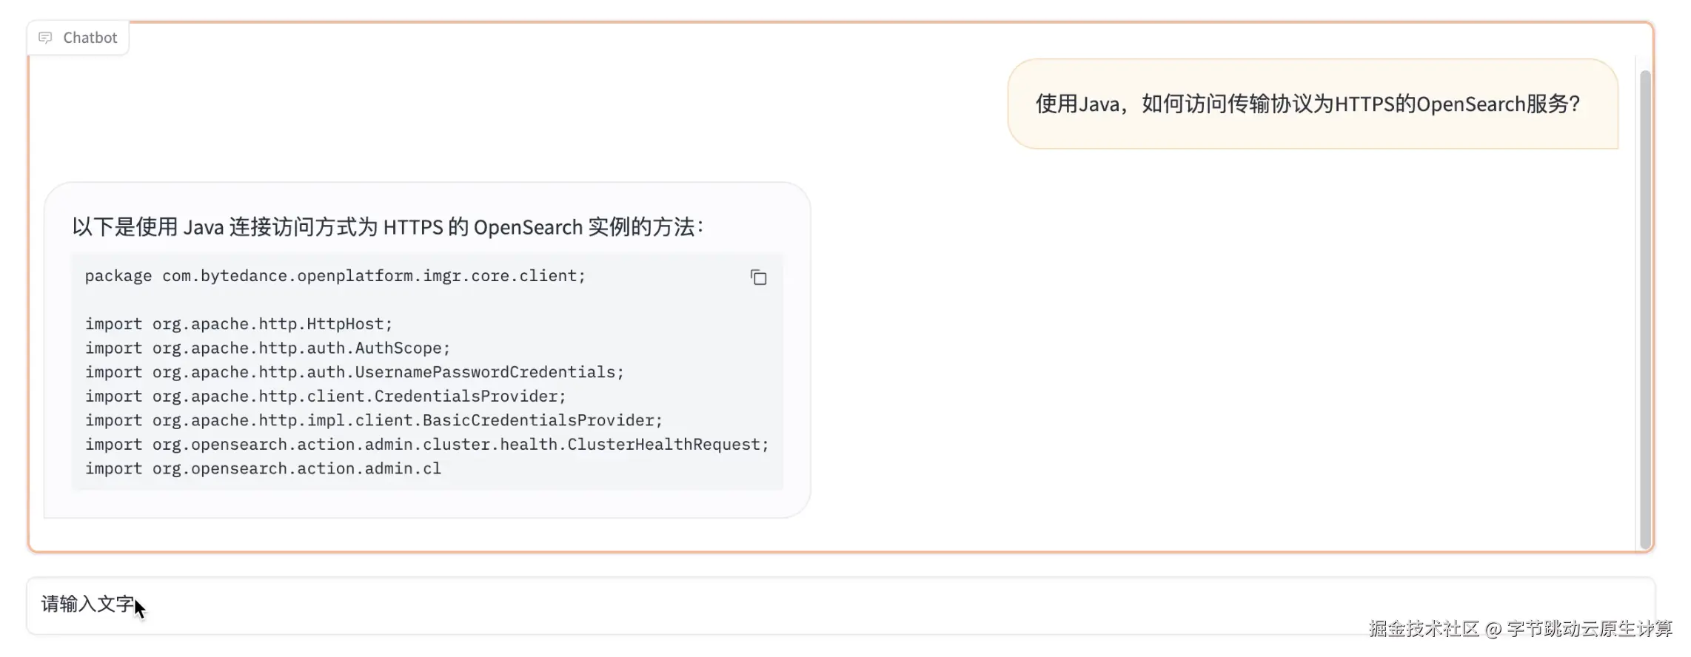
Task: Click the UsernamePasswordCredentials import line
Action: (354, 372)
